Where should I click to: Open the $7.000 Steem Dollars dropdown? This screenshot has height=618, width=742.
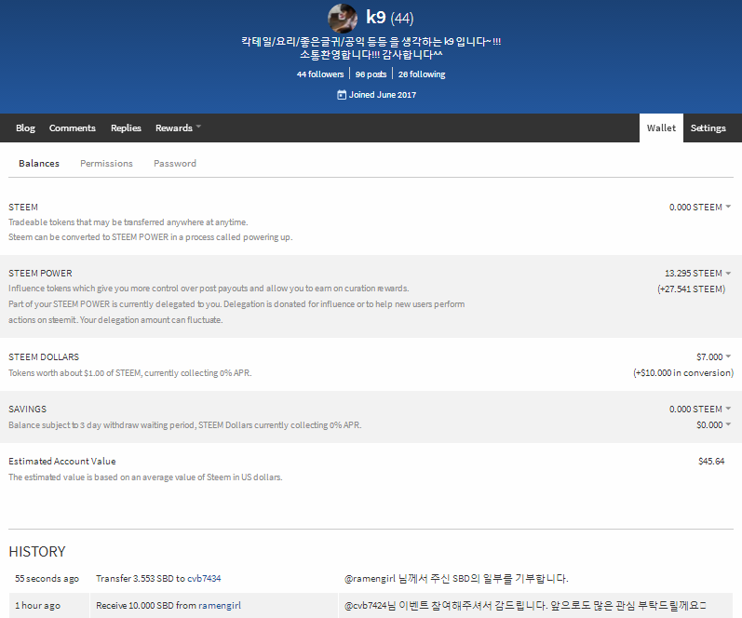pyautogui.click(x=714, y=356)
